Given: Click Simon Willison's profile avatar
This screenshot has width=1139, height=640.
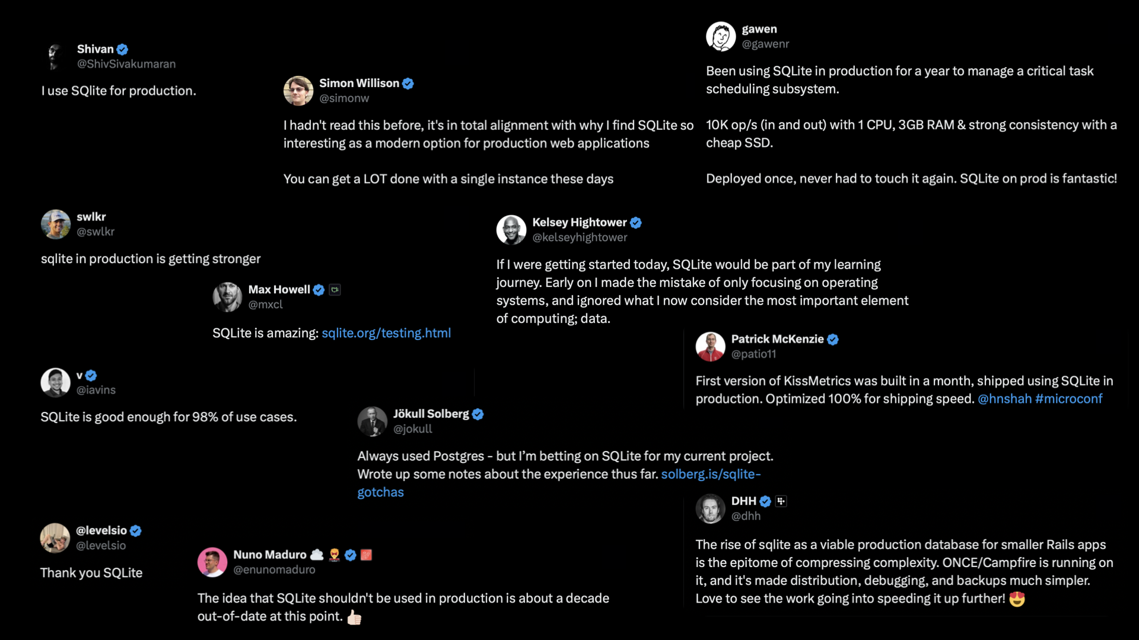Looking at the screenshot, I should [298, 91].
